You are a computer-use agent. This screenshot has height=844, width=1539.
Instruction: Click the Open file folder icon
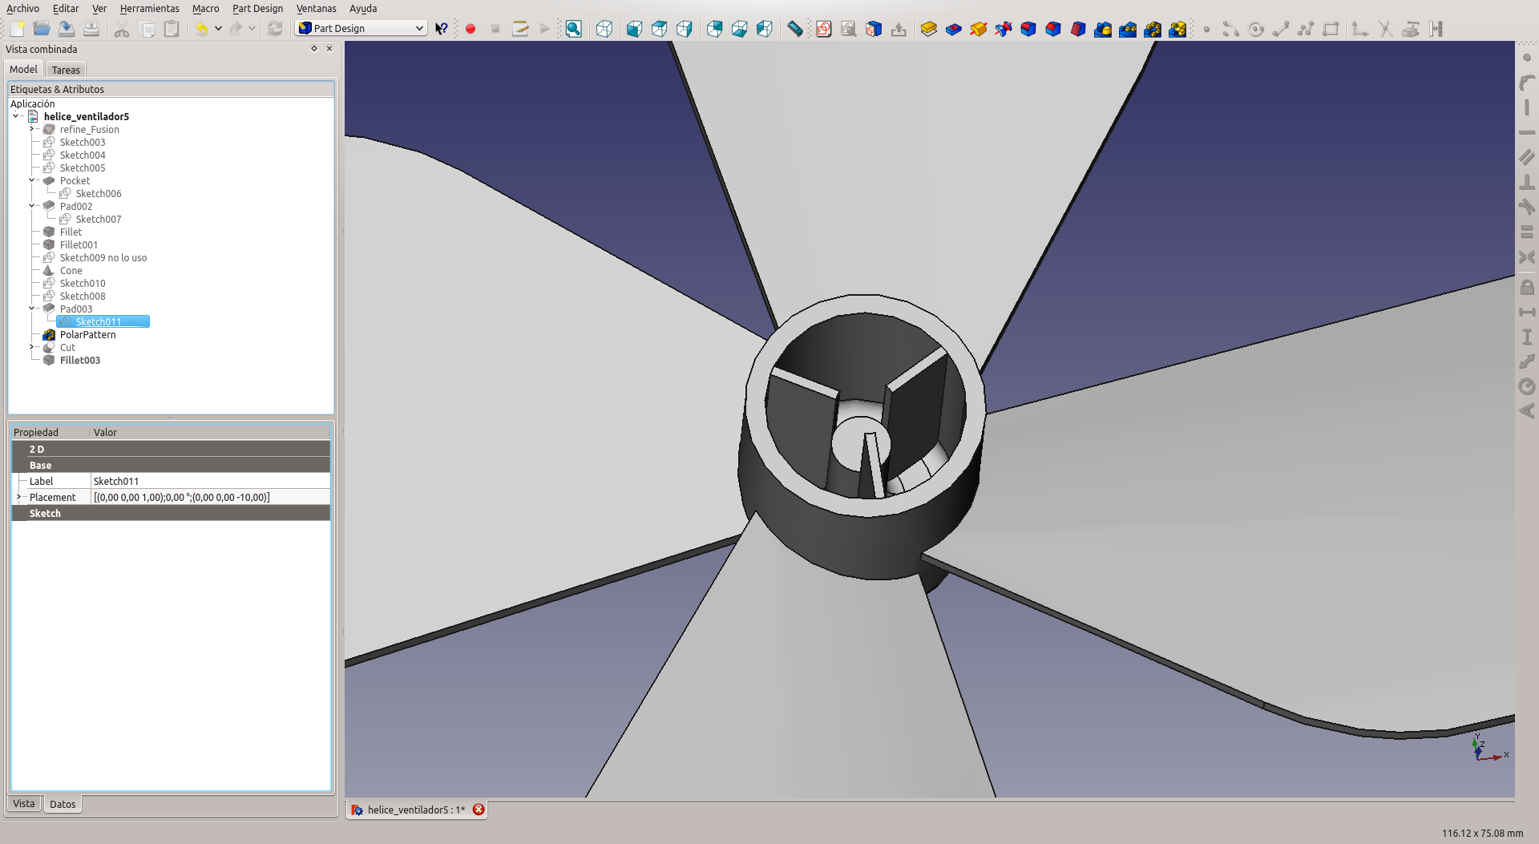coord(42,29)
